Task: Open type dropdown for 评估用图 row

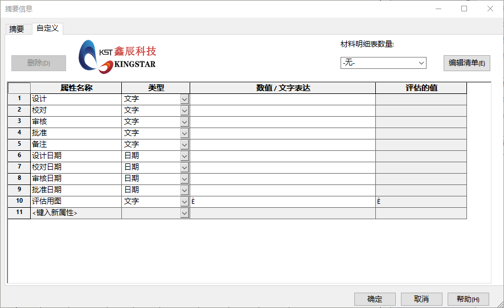Action: click(185, 202)
